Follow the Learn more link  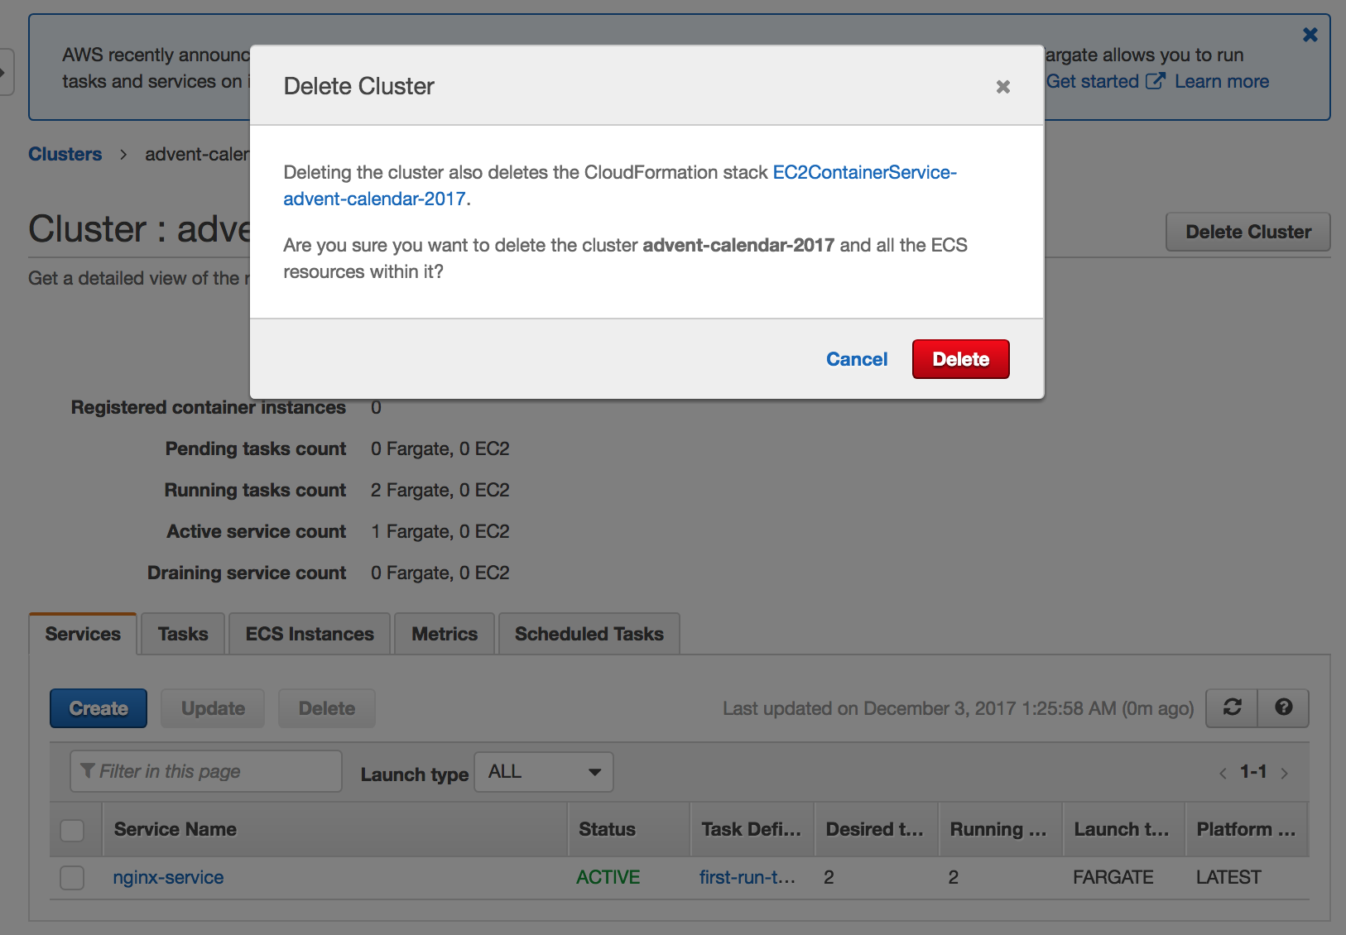(x=1222, y=81)
